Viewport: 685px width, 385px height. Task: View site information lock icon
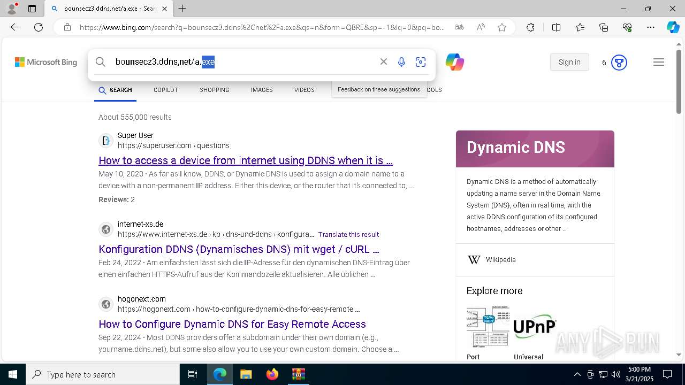67,27
